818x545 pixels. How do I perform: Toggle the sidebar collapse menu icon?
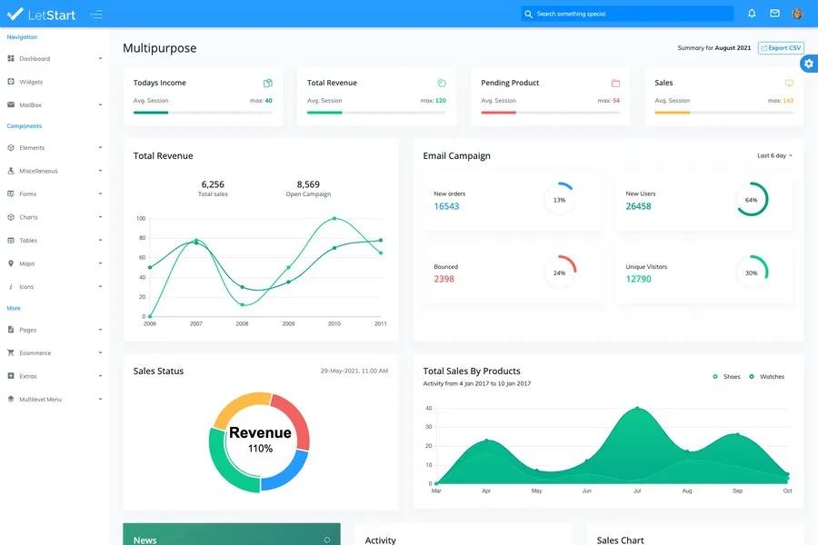pos(96,15)
